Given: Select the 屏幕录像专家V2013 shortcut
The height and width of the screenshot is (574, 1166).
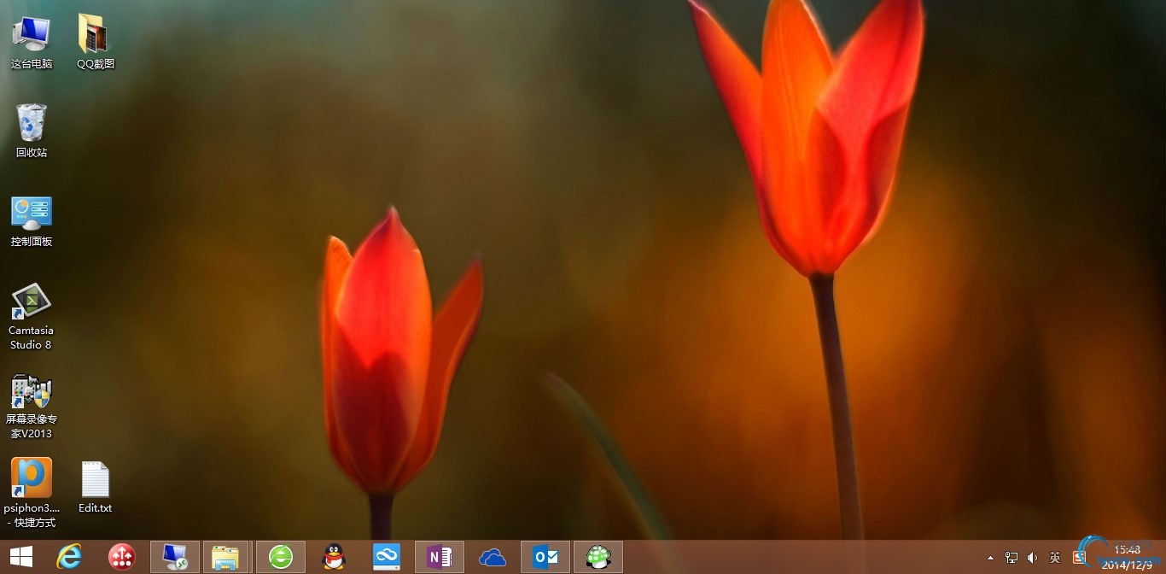Looking at the screenshot, I should click(x=32, y=407).
